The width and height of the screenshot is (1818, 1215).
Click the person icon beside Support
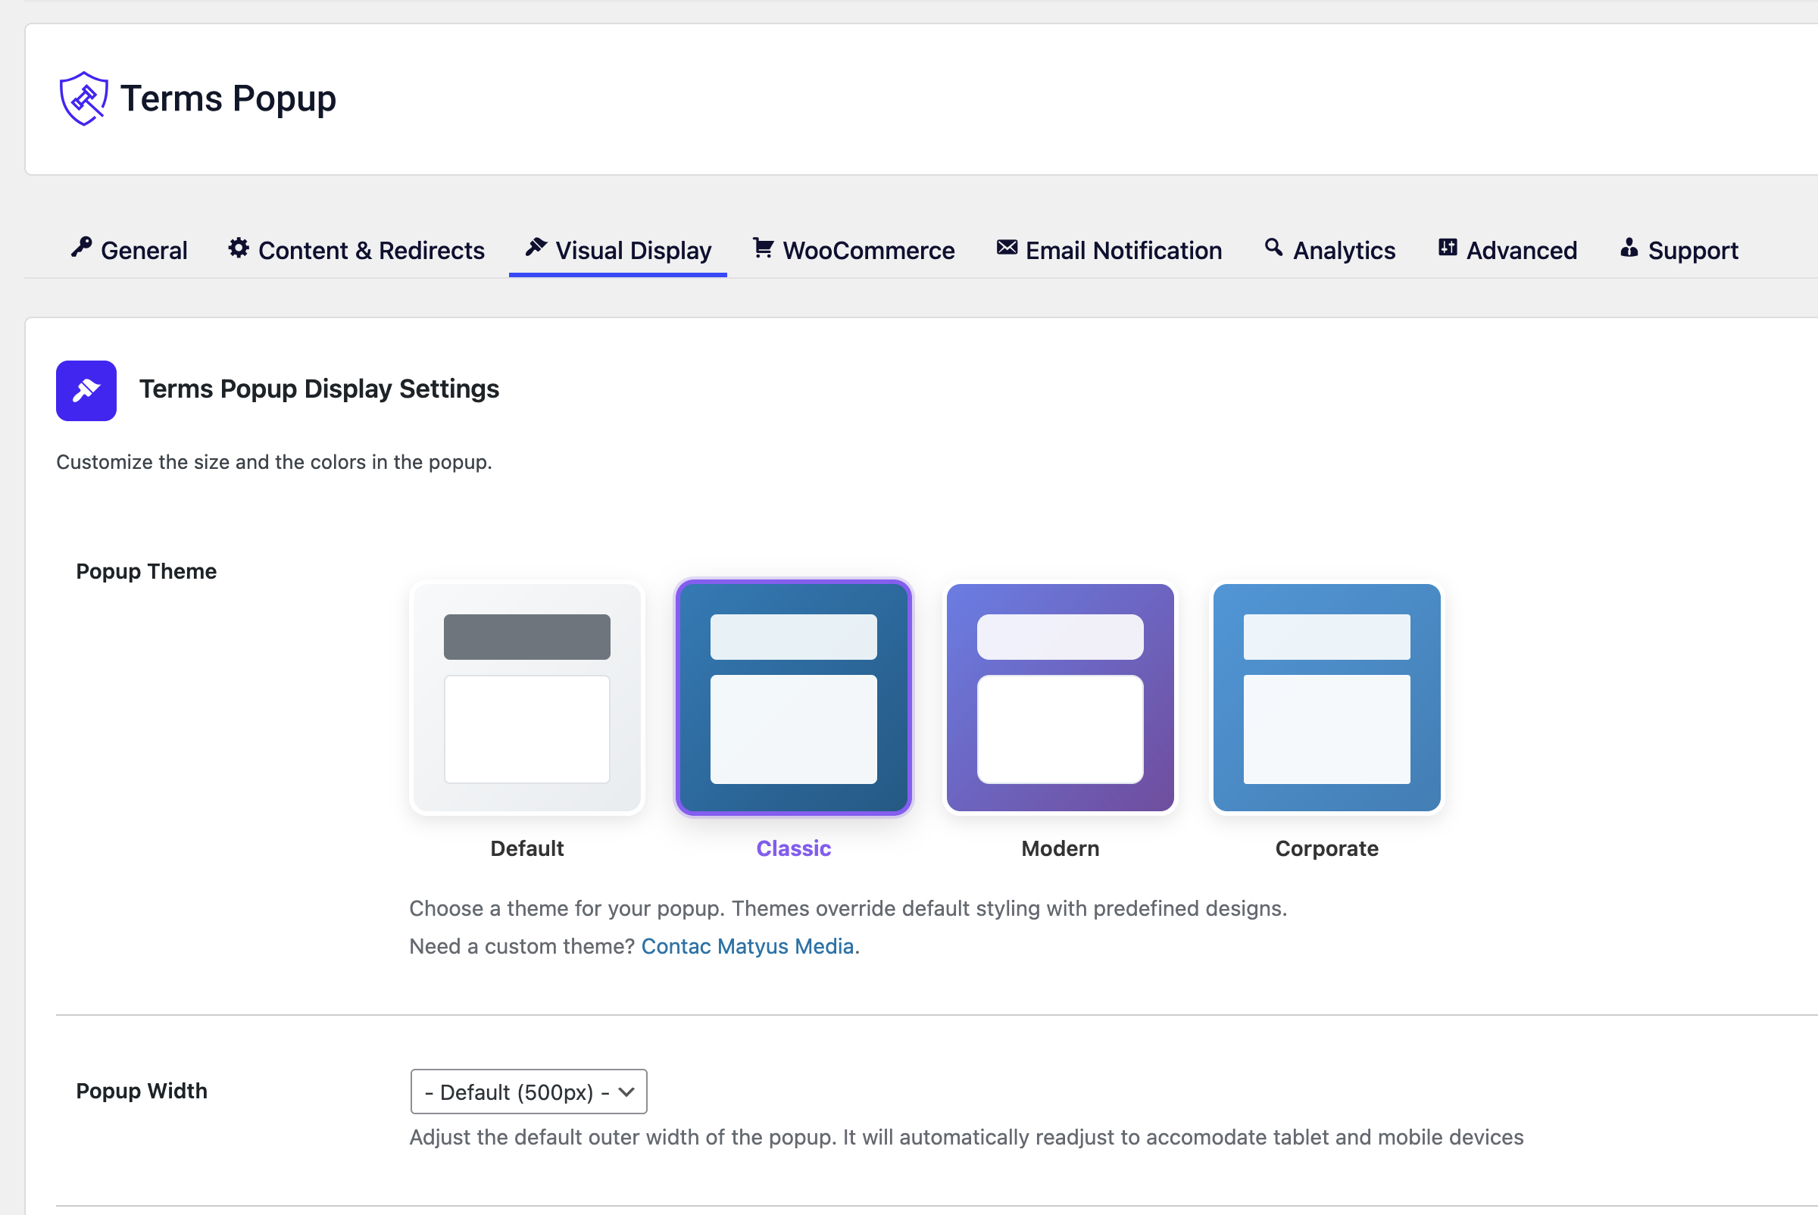click(x=1629, y=248)
